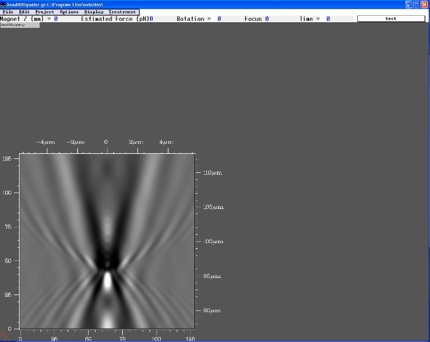Click the Rotation value
The image size is (430, 342).
219,19
